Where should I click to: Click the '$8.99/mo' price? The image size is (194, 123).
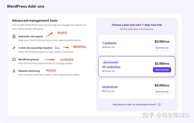coord(162,85)
